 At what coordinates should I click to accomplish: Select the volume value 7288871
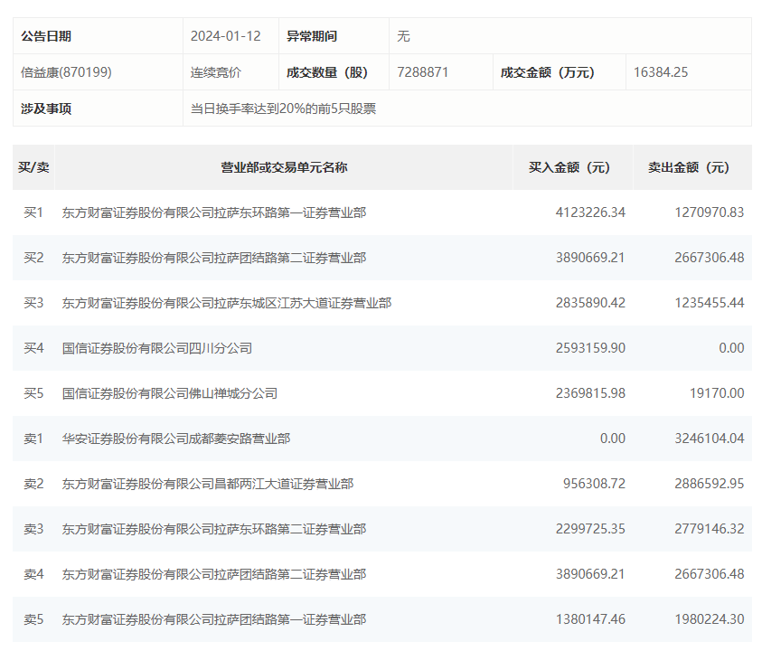[x=422, y=72]
